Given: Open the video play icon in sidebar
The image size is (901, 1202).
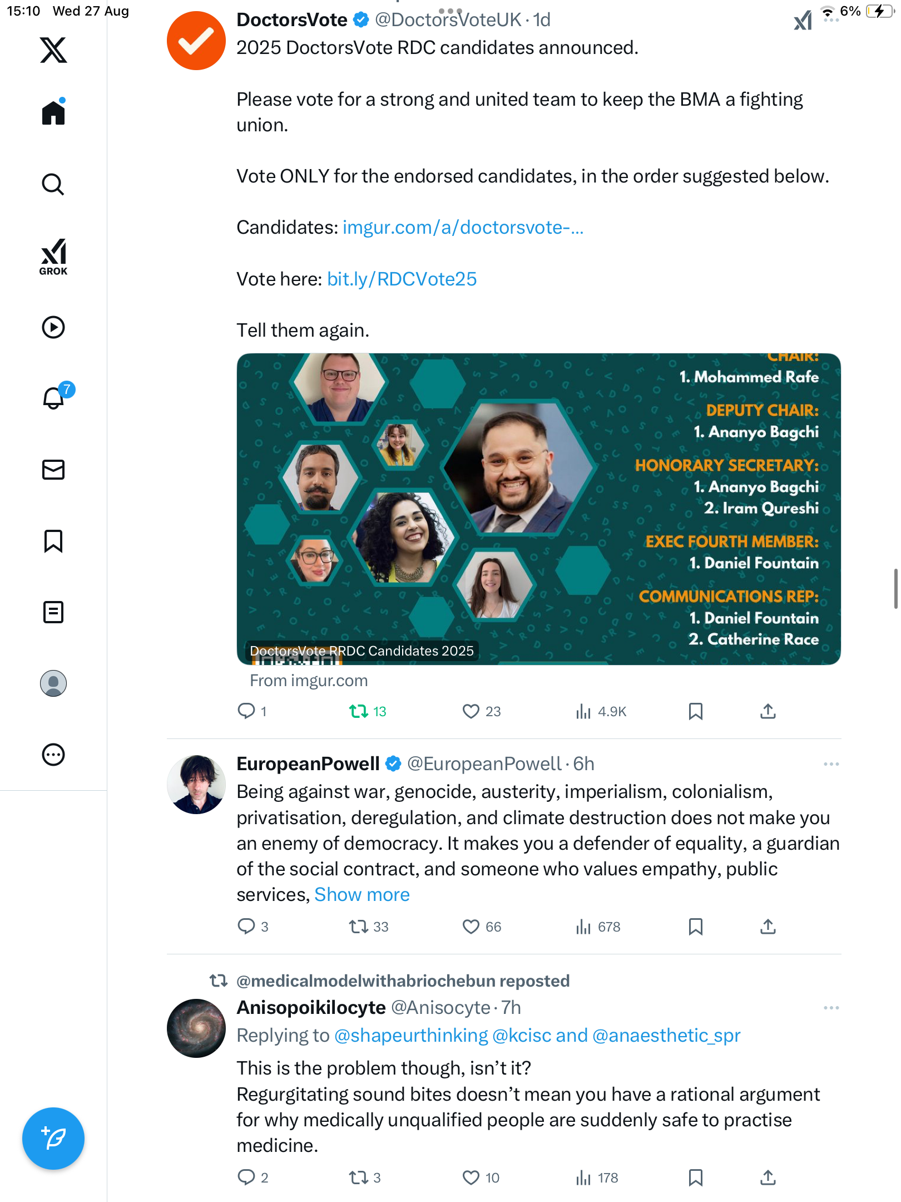Looking at the screenshot, I should pyautogui.click(x=53, y=327).
